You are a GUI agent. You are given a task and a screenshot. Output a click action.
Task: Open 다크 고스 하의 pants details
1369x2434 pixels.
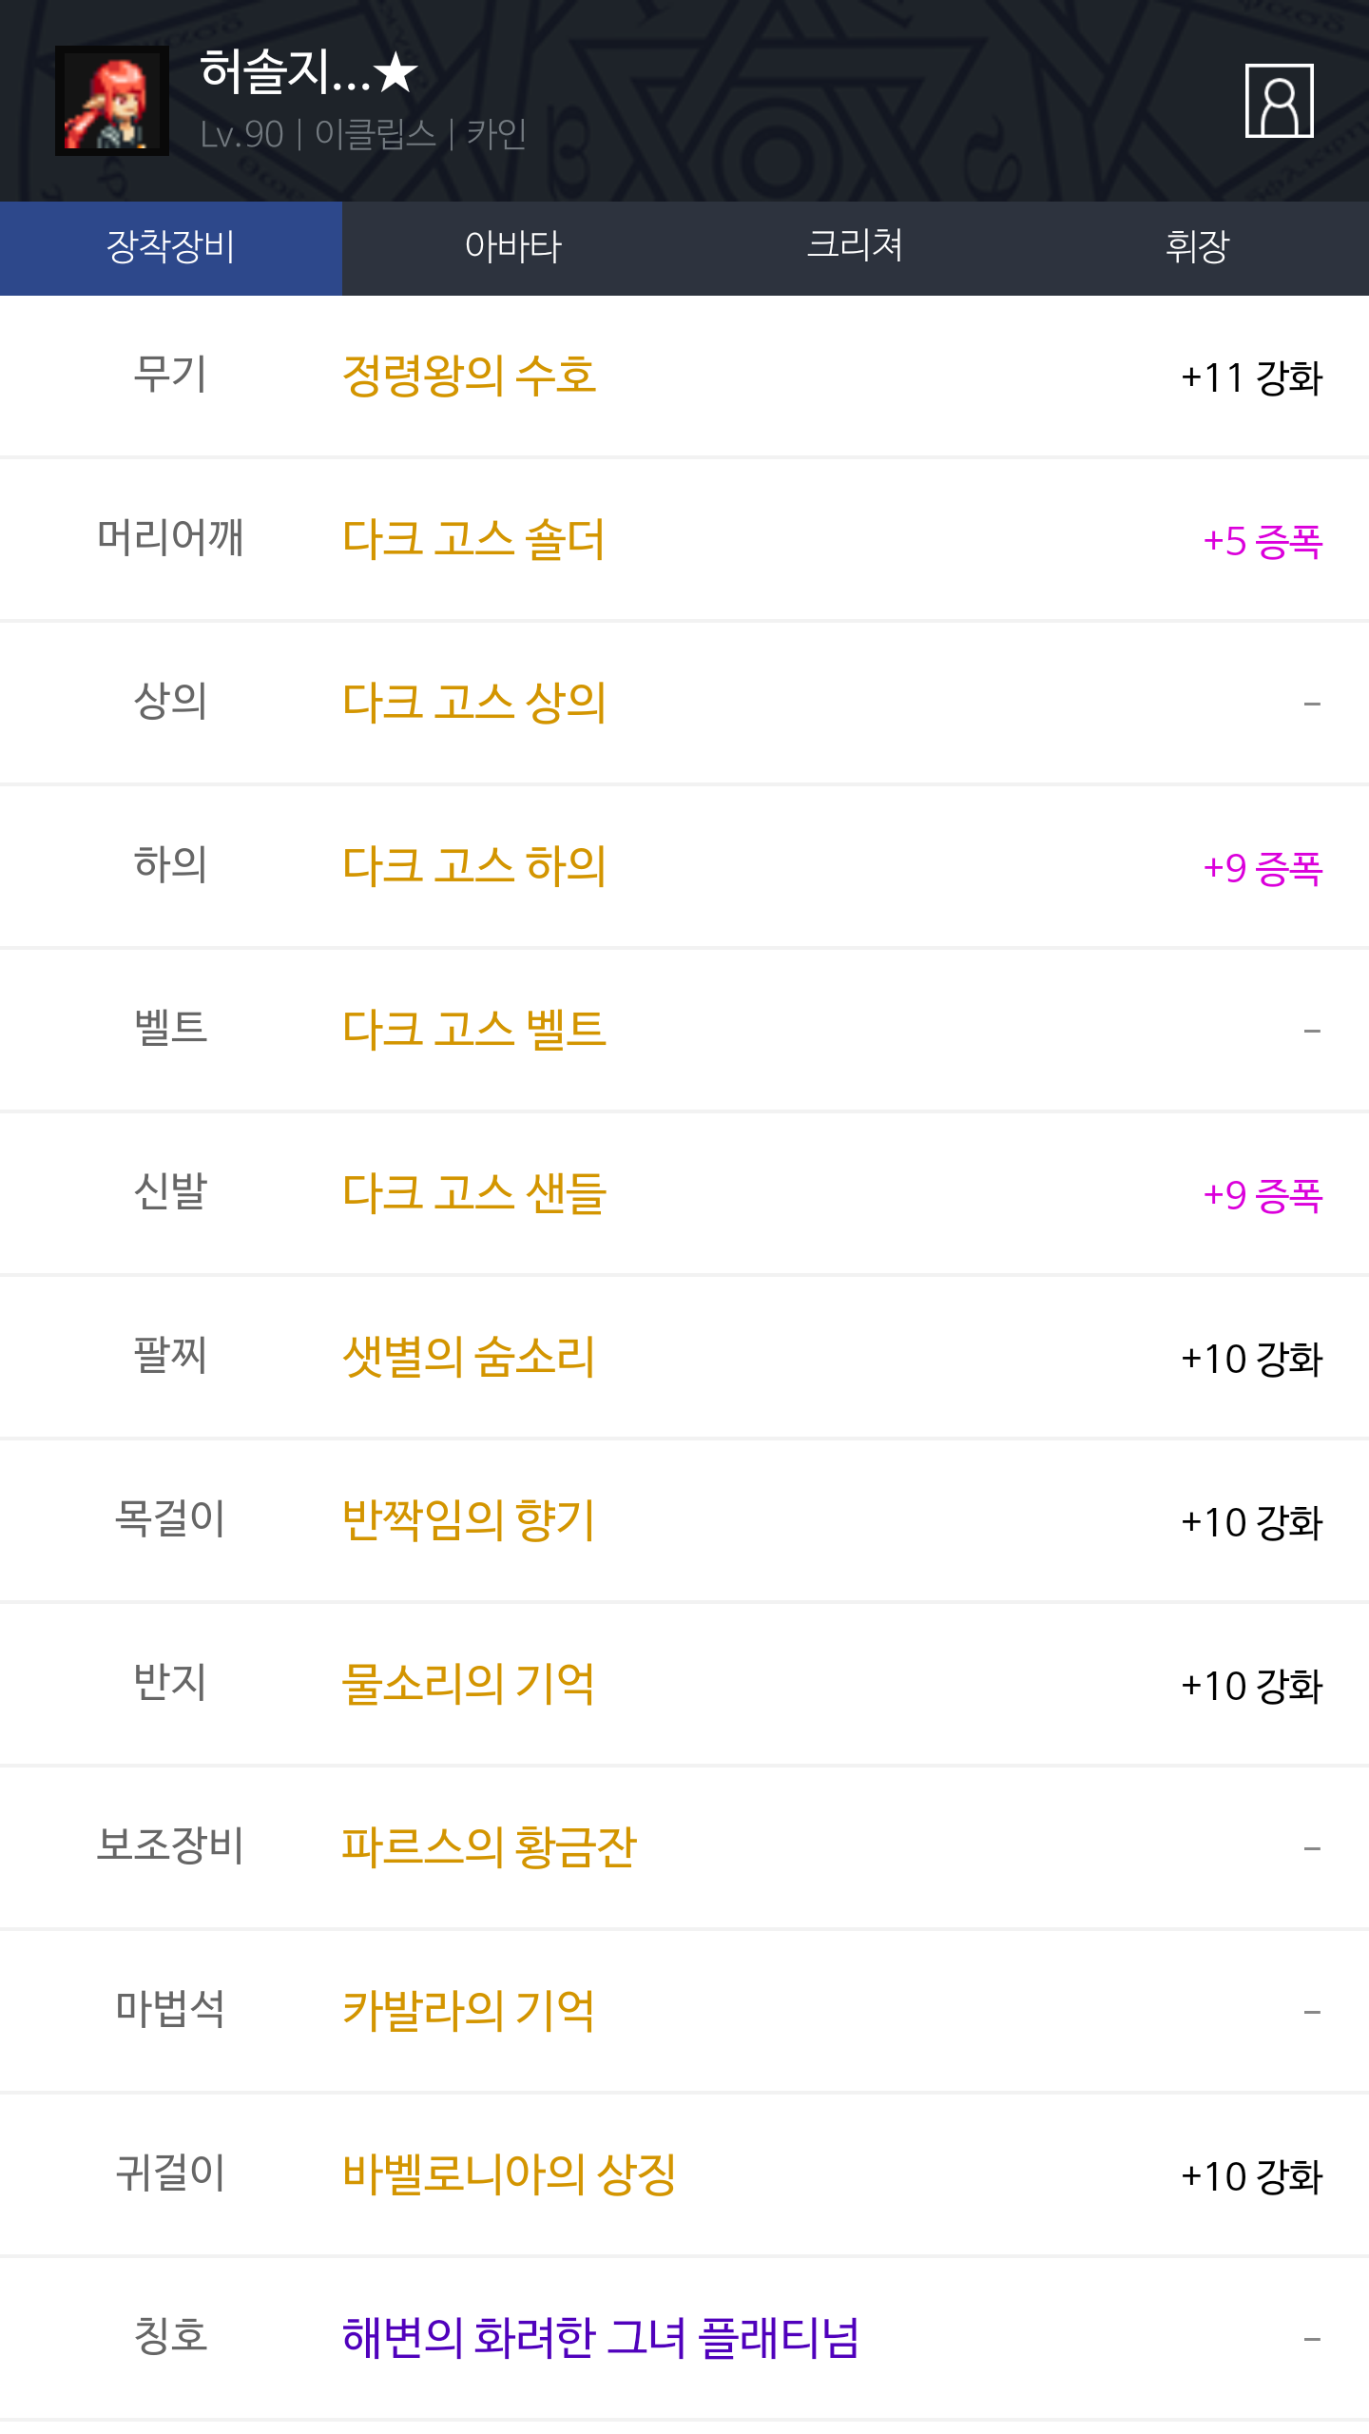[473, 867]
